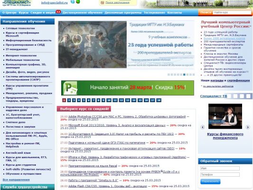The width and height of the screenshot is (253, 190).
Task: Open Adobe Photoshop CC/CS6 course link
Action: [x=127, y=116]
